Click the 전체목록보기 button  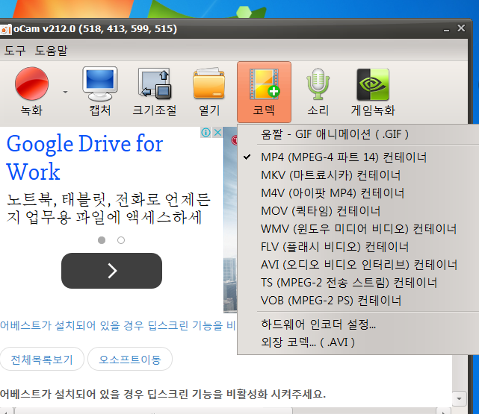click(42, 360)
